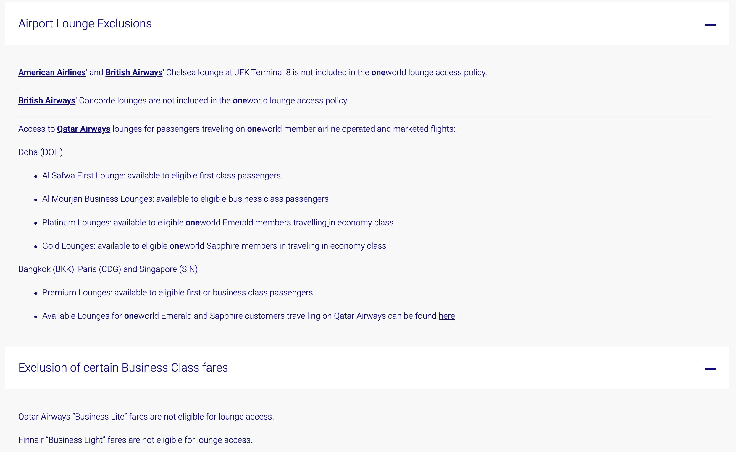736x452 pixels.
Task: Click the Gold Lounges bullet text
Action: point(214,246)
